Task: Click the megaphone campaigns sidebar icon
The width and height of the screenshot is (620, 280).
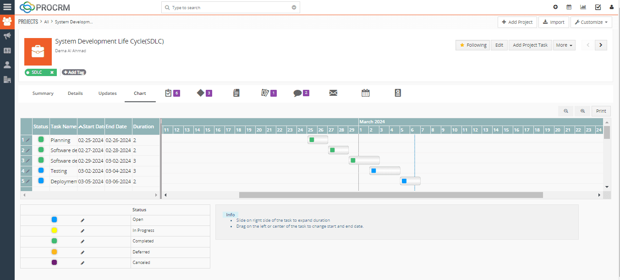Action: click(7, 36)
